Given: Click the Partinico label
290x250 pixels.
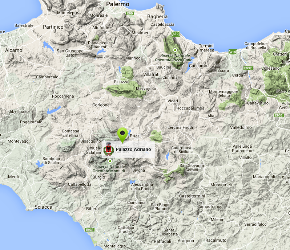Looking at the screenshot, I should click(53, 27).
